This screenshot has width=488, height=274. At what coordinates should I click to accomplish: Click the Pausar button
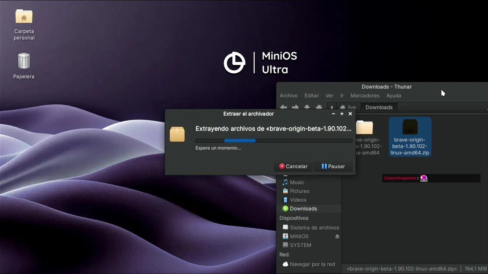(x=333, y=166)
